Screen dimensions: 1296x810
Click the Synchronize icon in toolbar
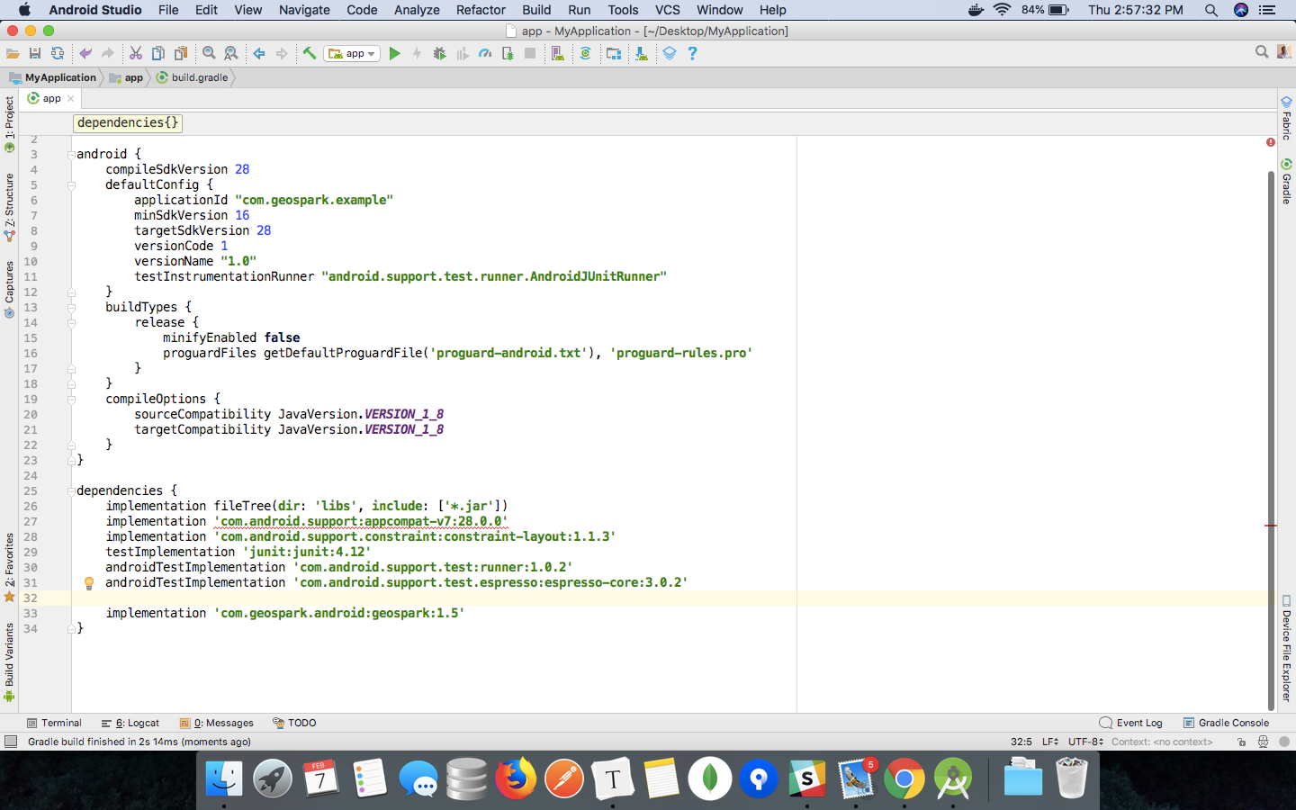(58, 54)
